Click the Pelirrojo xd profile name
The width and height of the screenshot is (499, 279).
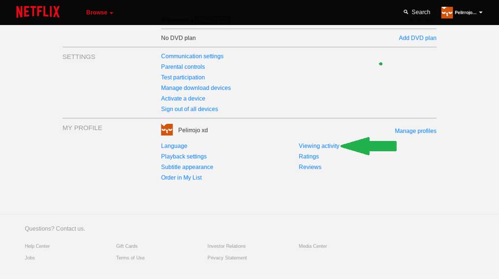(x=193, y=130)
